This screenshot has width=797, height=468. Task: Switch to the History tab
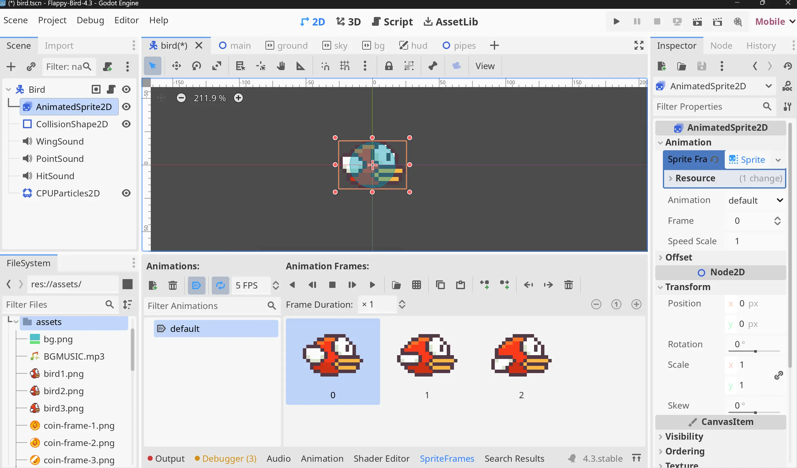click(761, 46)
